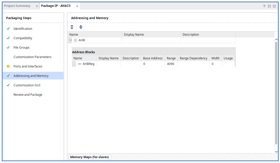Select the AHBReg address block row
This screenshot has height=163, width=280.
point(88,64)
